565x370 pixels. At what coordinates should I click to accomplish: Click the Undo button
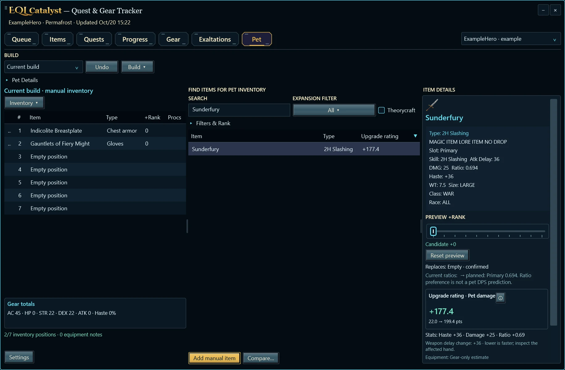[102, 67]
